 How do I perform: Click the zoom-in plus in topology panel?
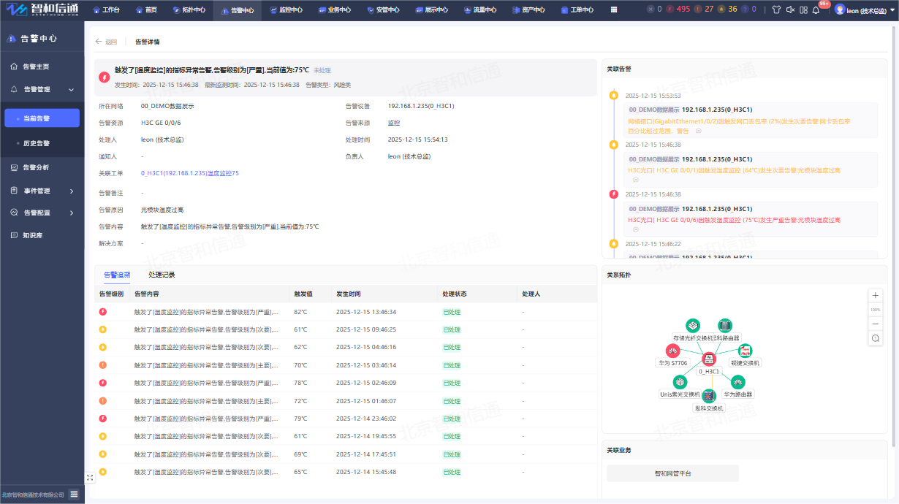[x=876, y=295]
